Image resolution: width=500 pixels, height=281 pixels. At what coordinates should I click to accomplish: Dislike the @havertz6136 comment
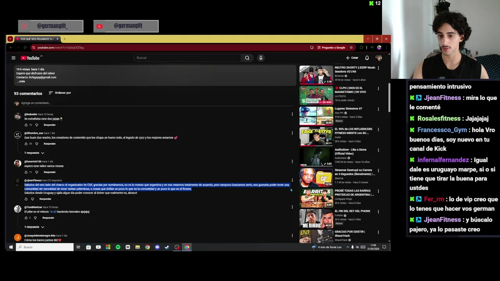tap(37, 172)
